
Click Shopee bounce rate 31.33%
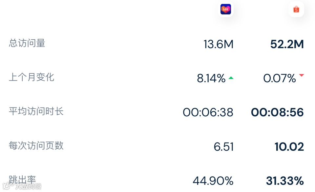point(285,181)
